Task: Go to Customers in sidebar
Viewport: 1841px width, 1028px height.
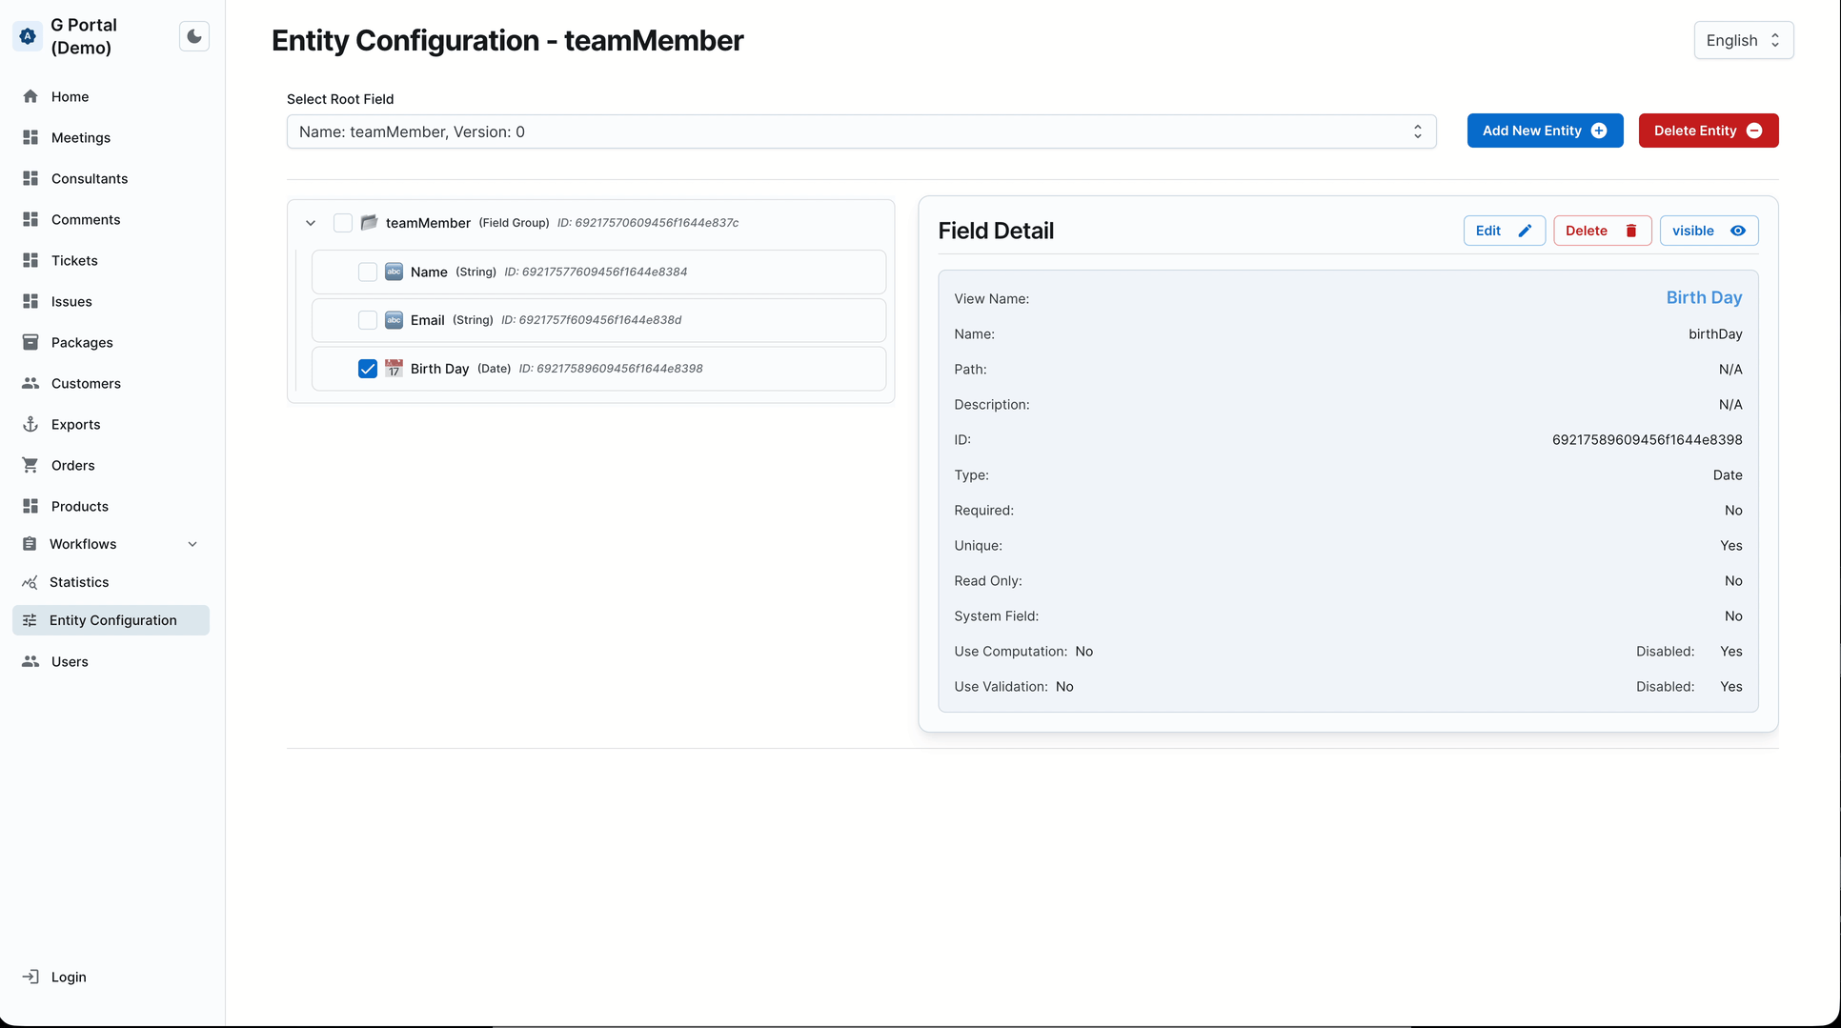Action: (x=86, y=383)
